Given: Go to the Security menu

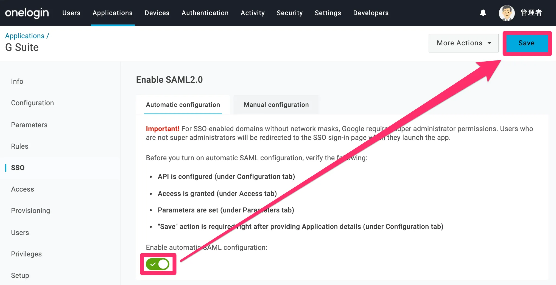Looking at the screenshot, I should point(290,13).
